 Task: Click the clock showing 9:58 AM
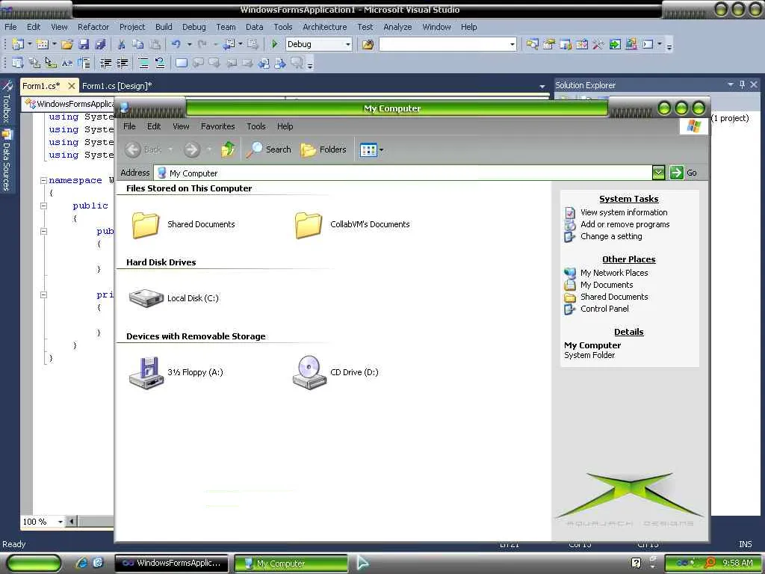tap(737, 563)
